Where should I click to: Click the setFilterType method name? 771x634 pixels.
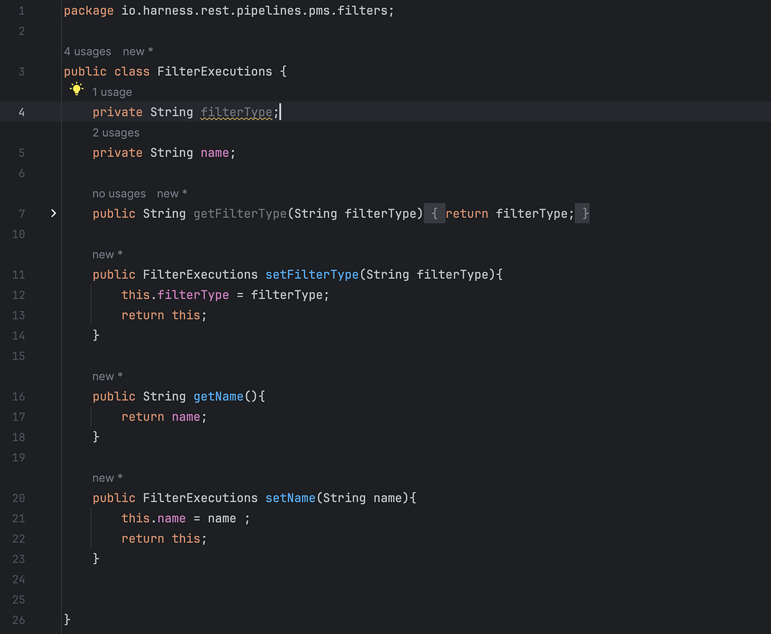pyautogui.click(x=312, y=275)
